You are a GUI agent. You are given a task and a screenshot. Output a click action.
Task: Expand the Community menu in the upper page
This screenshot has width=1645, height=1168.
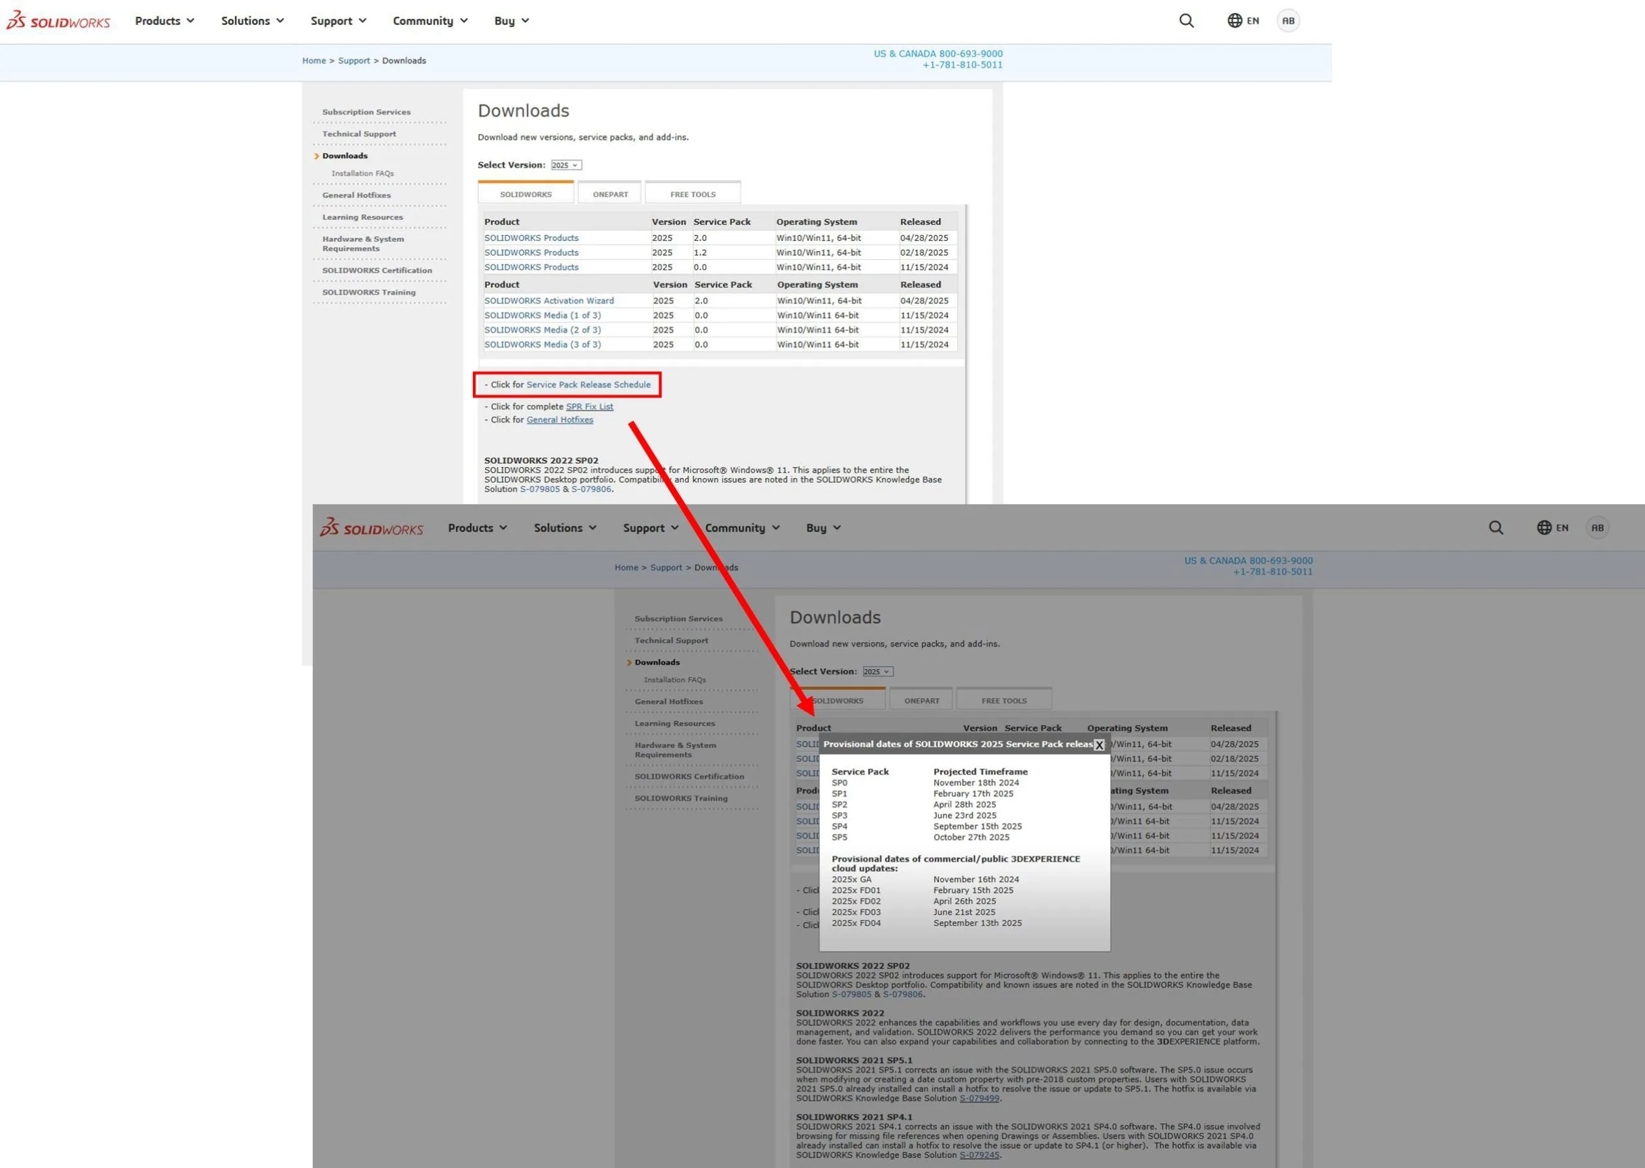(x=430, y=21)
